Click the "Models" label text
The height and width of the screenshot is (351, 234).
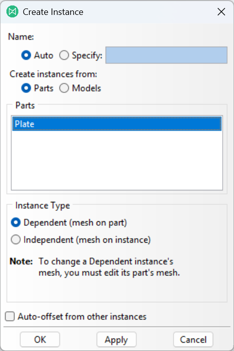click(87, 88)
